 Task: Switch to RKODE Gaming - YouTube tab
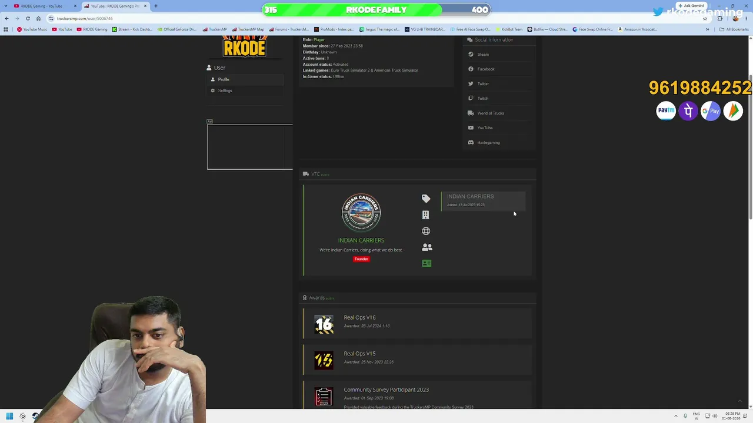[45, 6]
